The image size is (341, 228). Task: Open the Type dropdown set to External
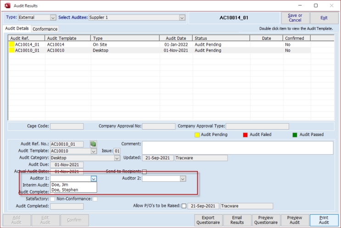52,17
